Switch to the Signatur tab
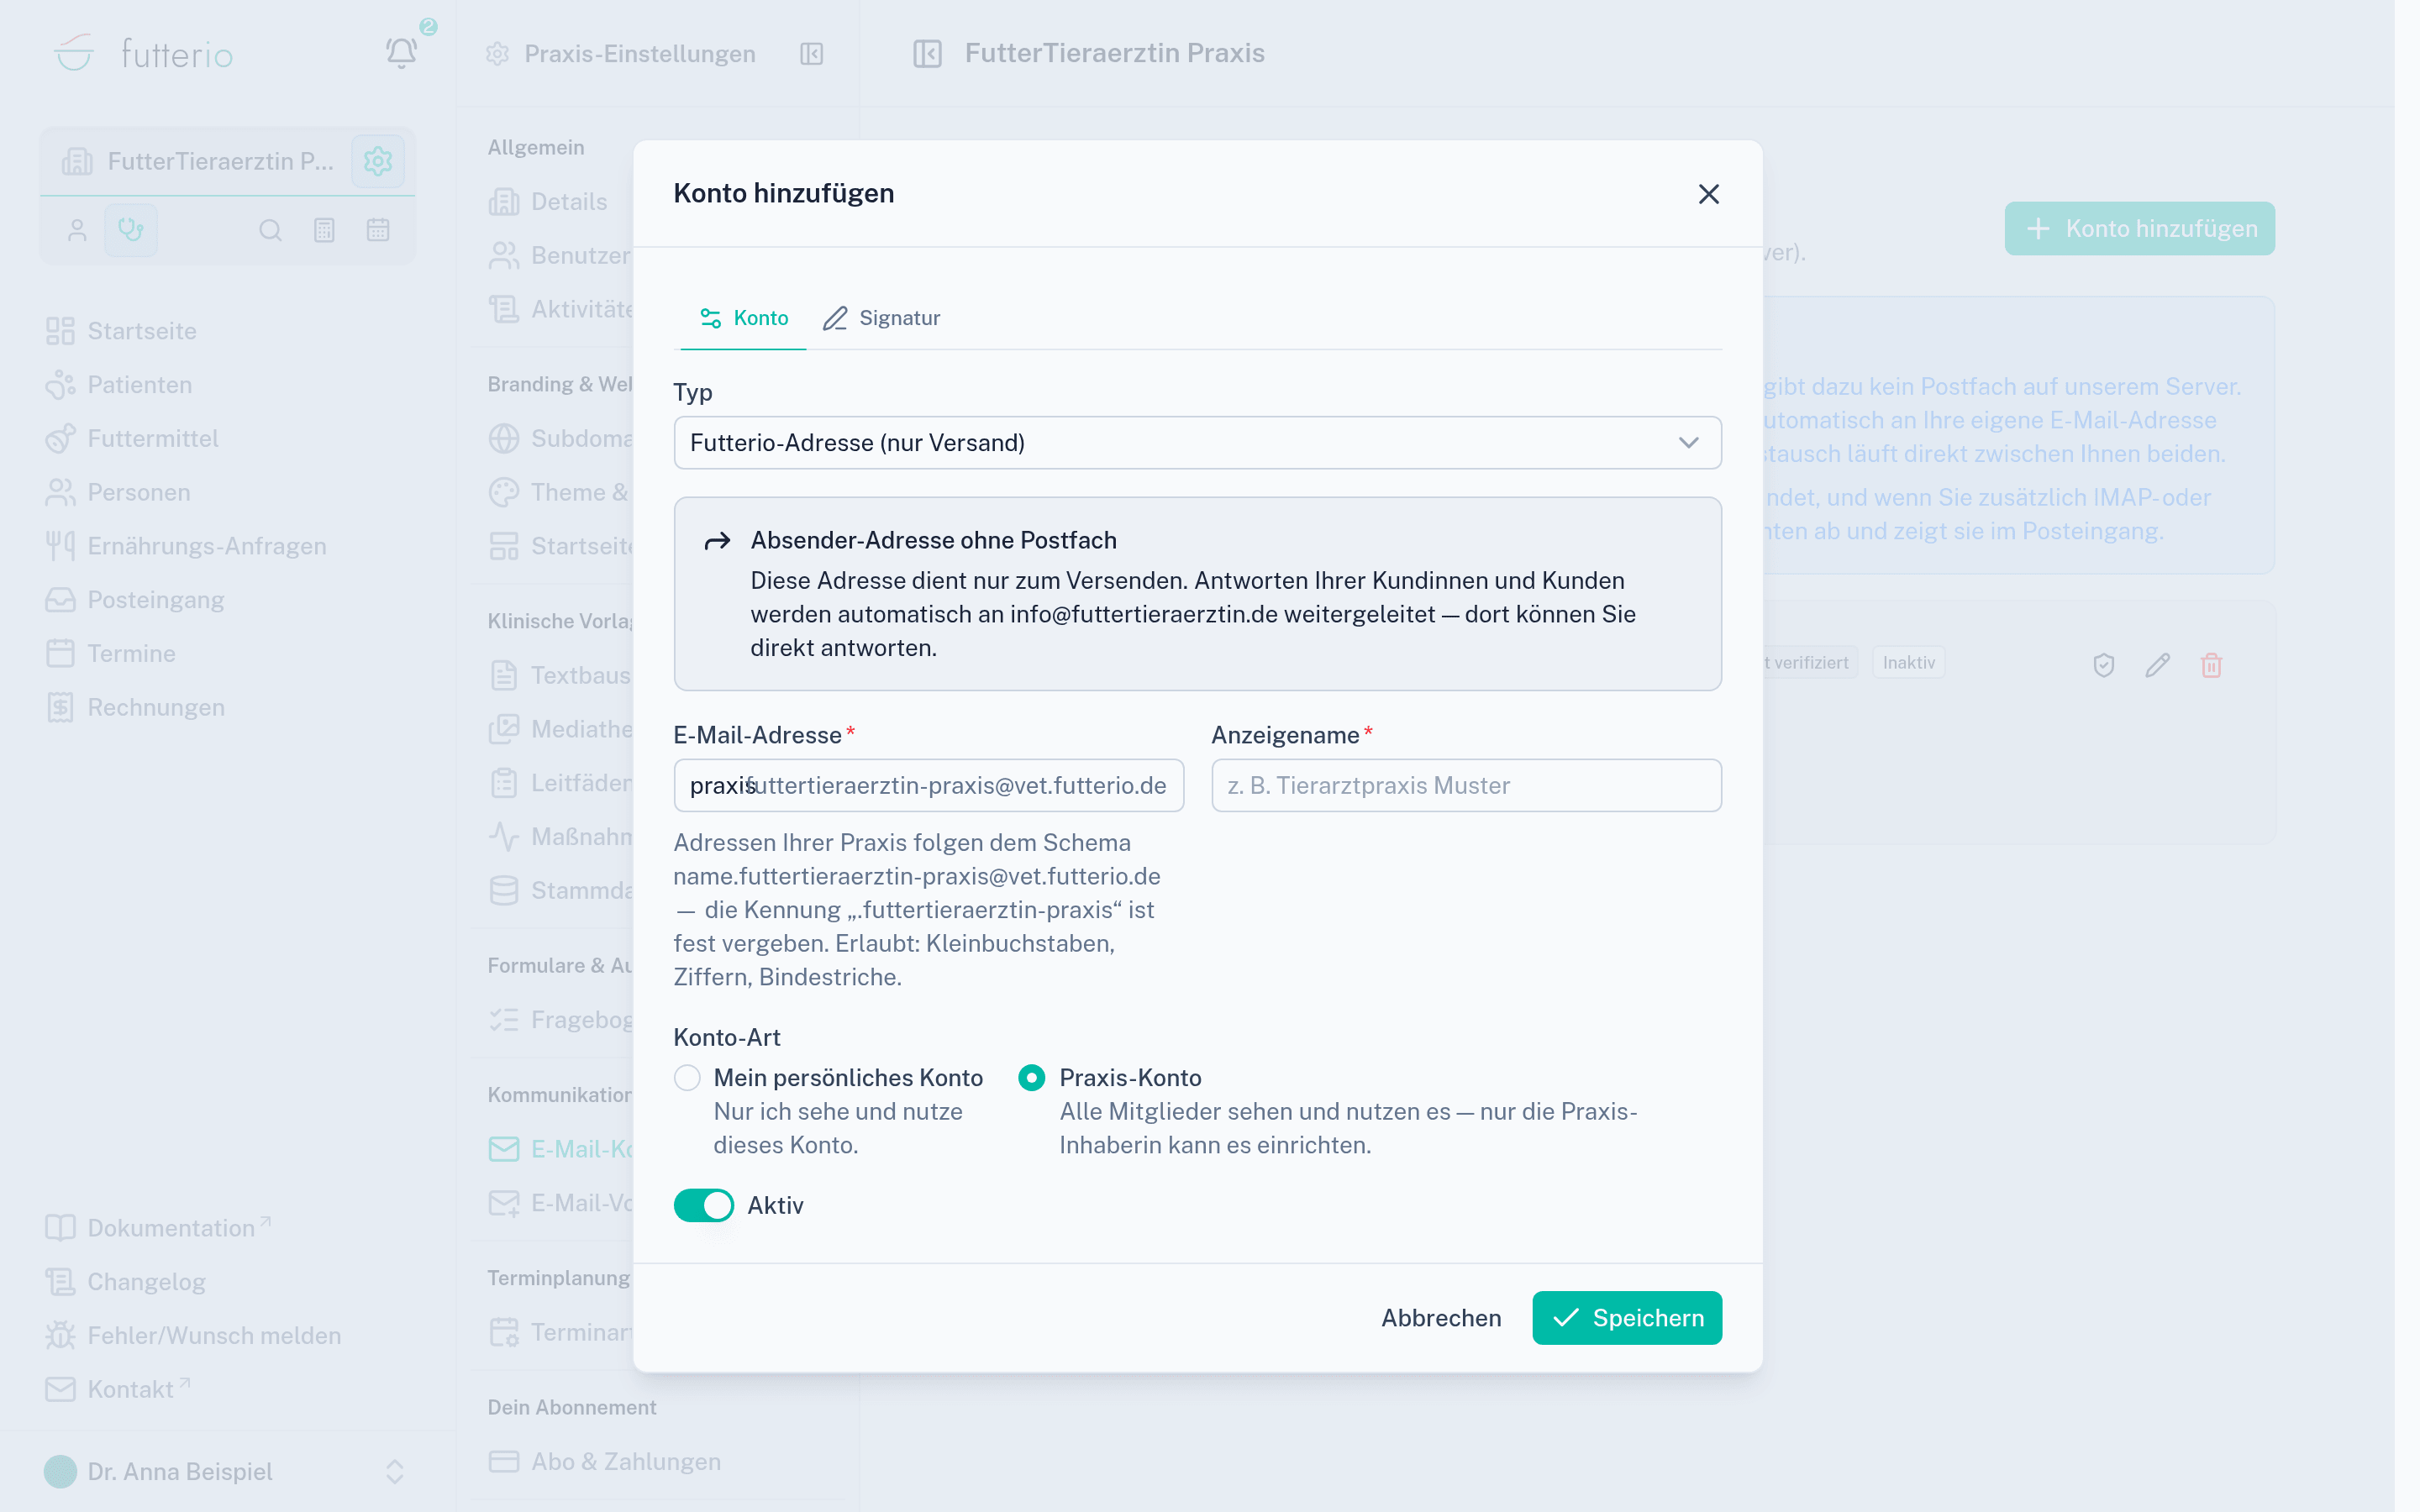 881,318
